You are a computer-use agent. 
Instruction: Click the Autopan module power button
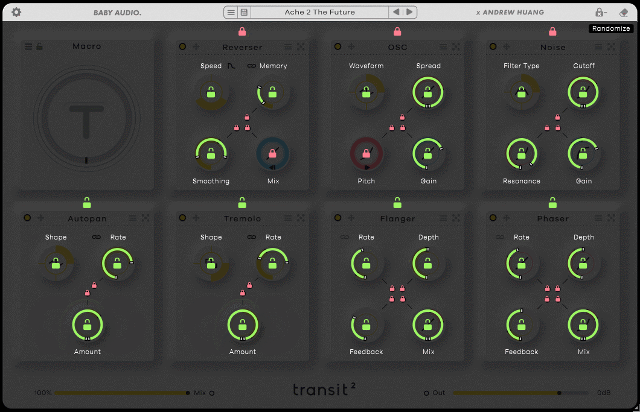[x=27, y=218]
